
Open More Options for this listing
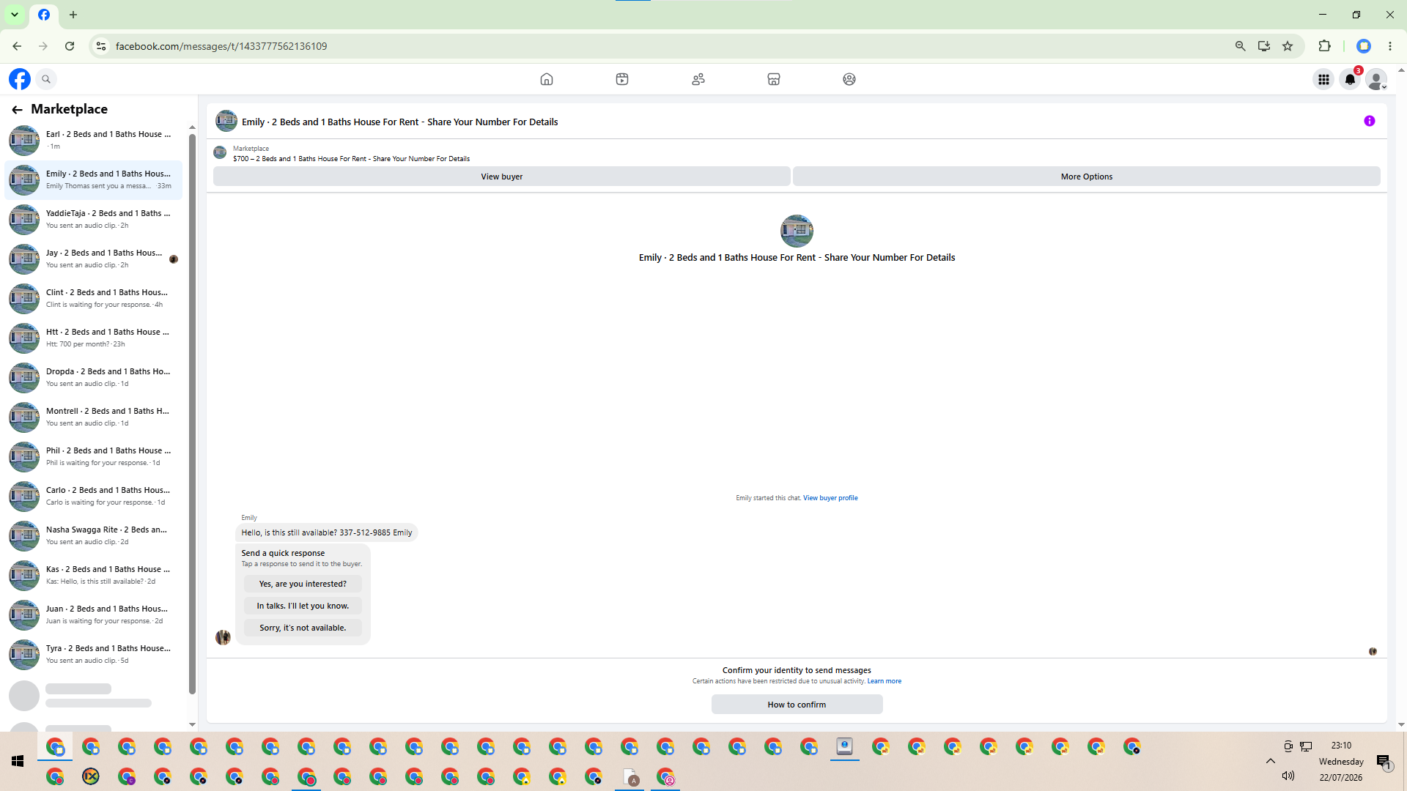[x=1087, y=177]
